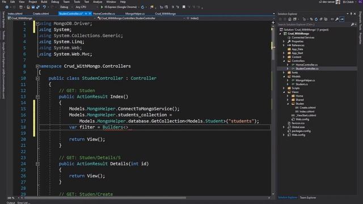
Task: Expand the Properties node in Solution Explorer
Action: coord(284,41)
